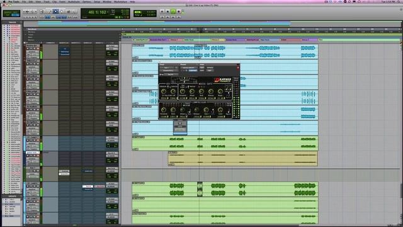This screenshot has width=403, height=227.
Task: Select the Scrubber tool in toolbar
Action: click(69, 11)
